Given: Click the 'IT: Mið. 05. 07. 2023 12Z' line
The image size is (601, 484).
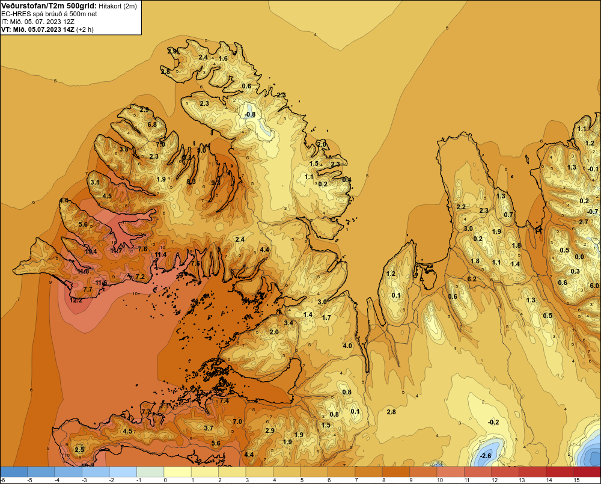Looking at the screenshot, I should click(x=38, y=22).
